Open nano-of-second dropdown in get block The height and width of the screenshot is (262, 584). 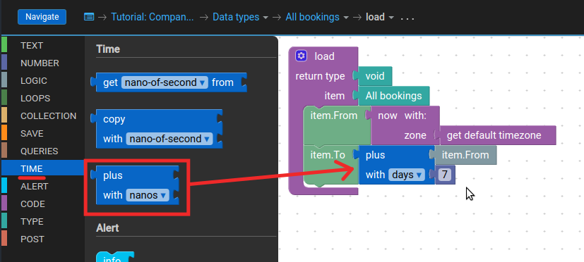tap(165, 82)
